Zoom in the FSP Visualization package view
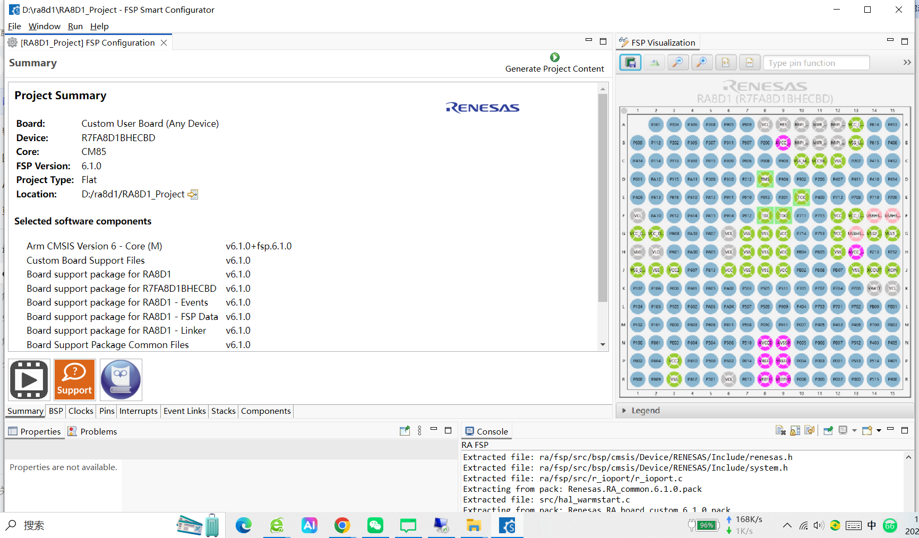The image size is (919, 538). tap(702, 63)
